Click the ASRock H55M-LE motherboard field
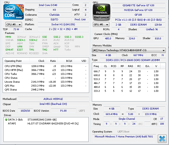This screenshot has height=145, width=169. coord(53,99)
